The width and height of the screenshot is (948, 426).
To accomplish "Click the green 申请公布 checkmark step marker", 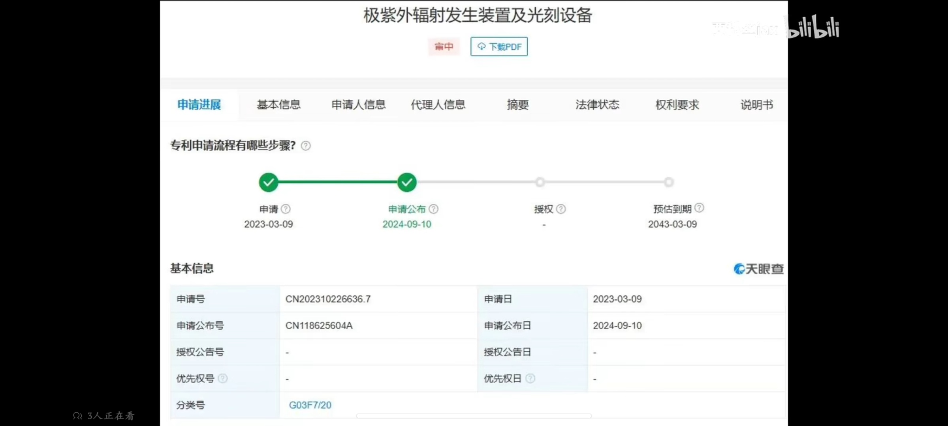I will [407, 182].
